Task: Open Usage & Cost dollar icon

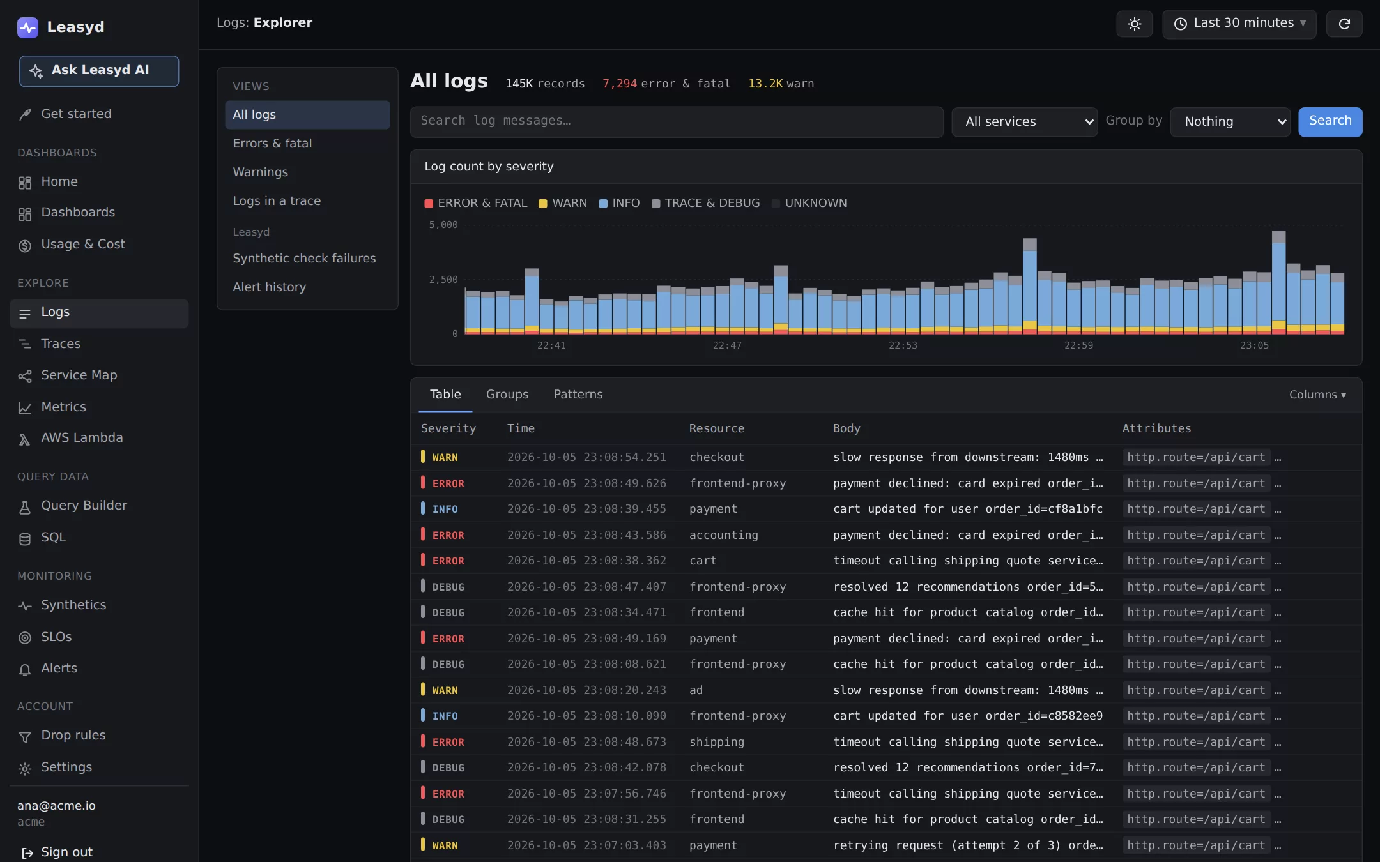Action: click(x=25, y=245)
